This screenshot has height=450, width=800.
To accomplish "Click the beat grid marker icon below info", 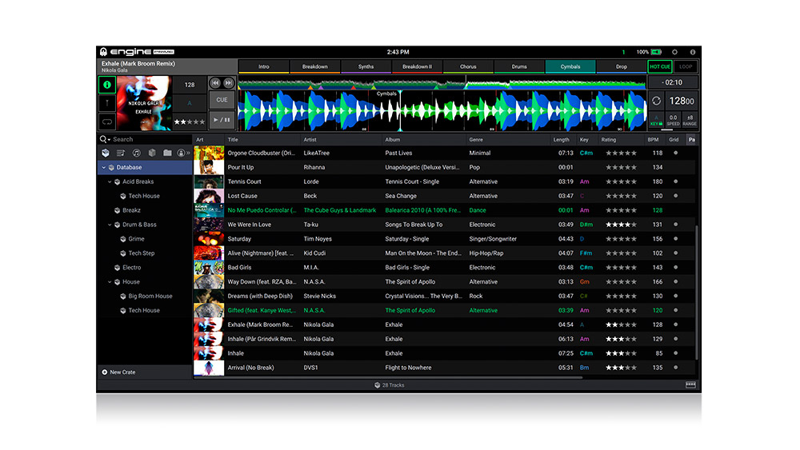I will click(x=107, y=103).
